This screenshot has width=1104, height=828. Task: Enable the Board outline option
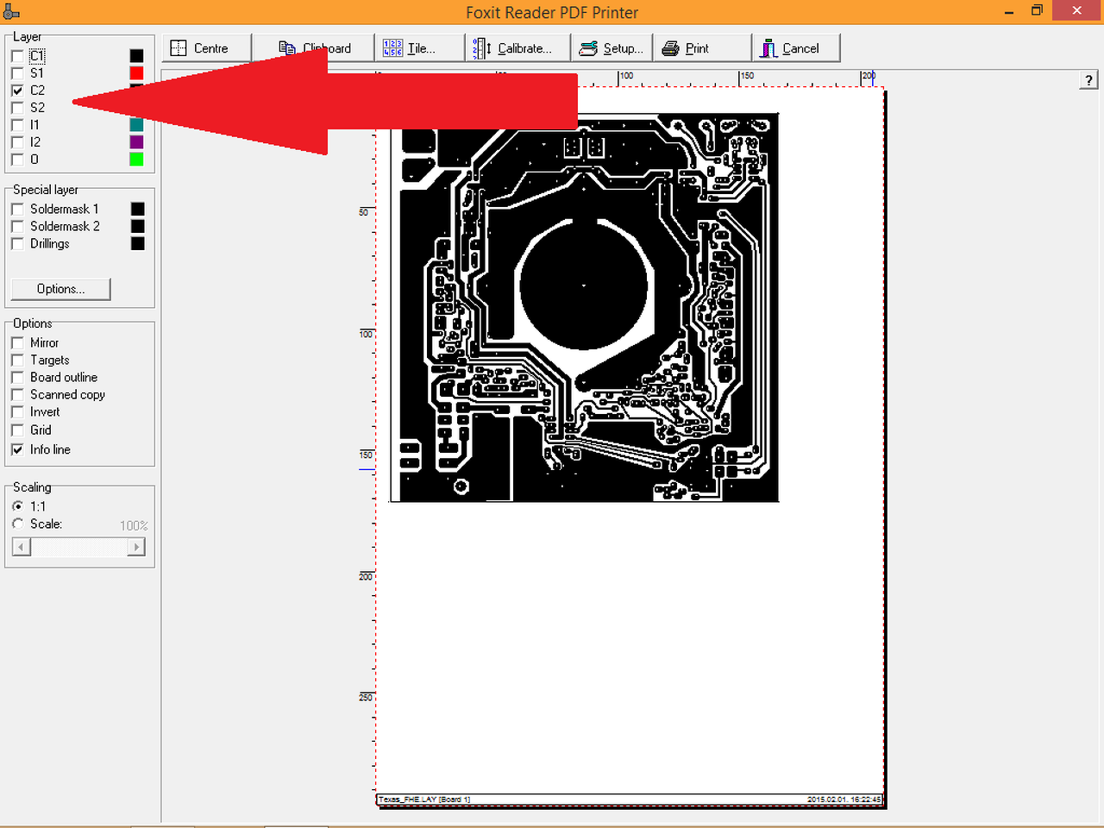(17, 378)
